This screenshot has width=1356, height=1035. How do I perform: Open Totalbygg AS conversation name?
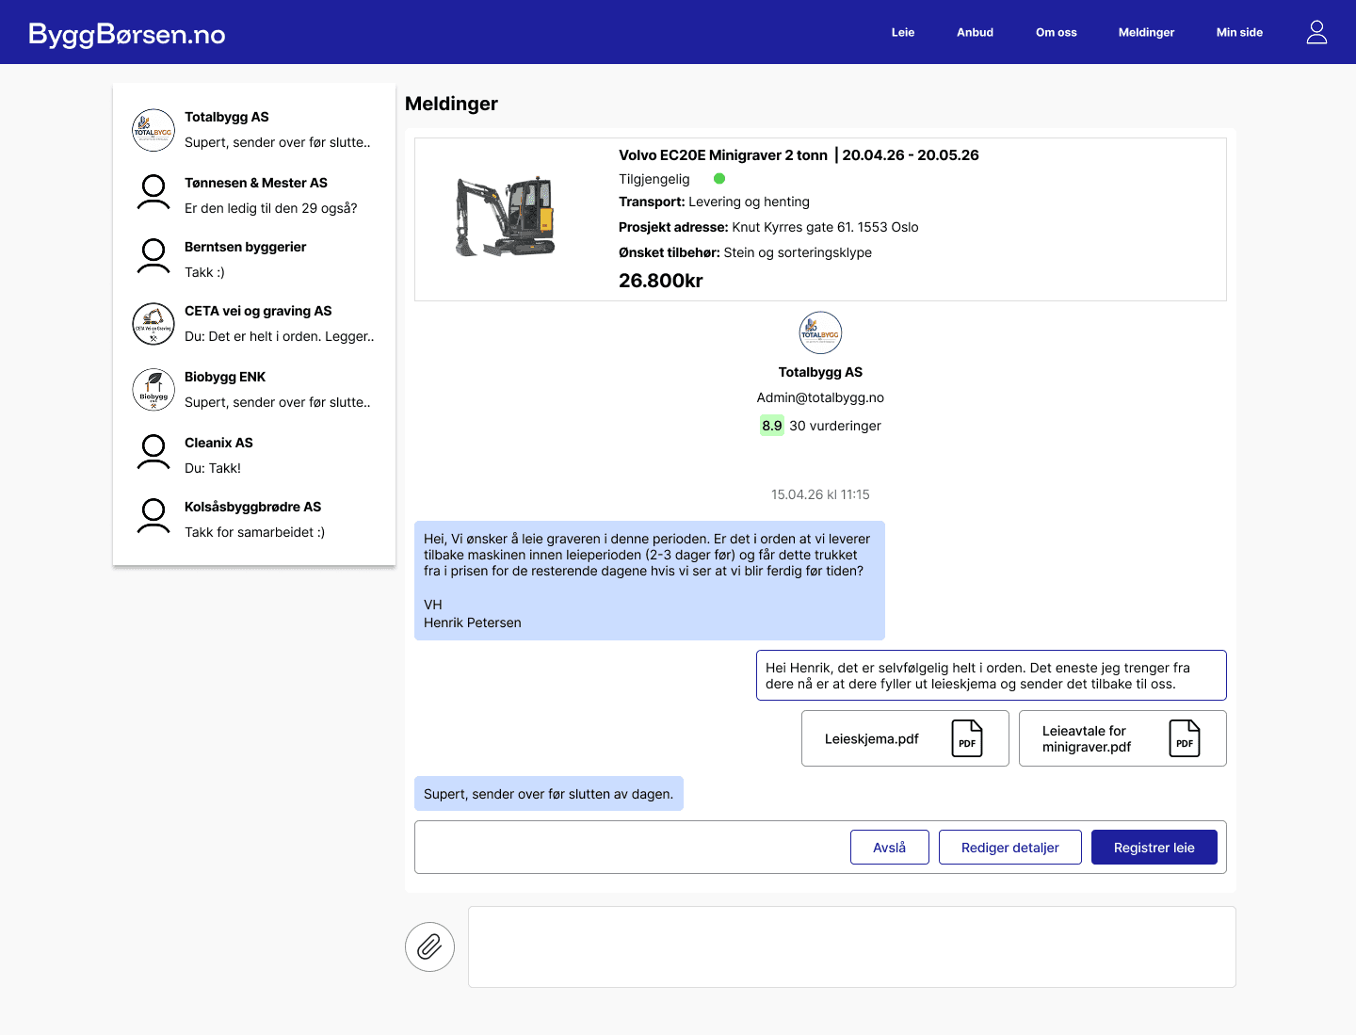pyautogui.click(x=227, y=117)
